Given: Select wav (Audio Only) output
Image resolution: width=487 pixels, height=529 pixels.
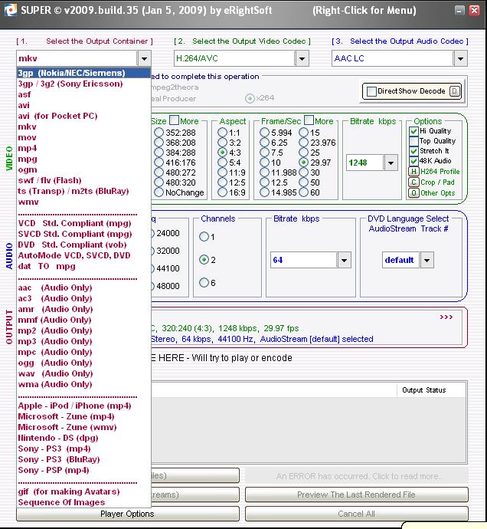Looking at the screenshot, I should tap(83, 373).
